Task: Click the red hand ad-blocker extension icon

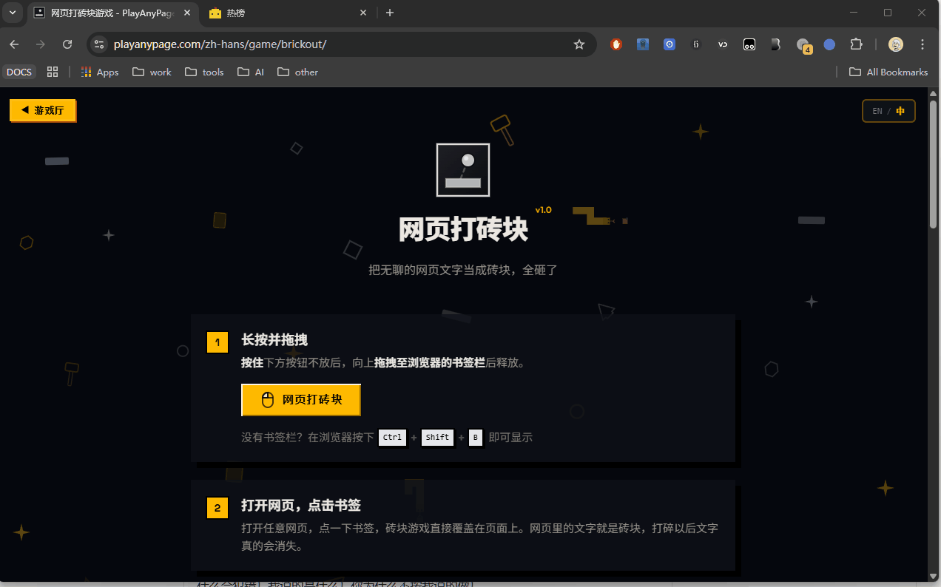Action: pos(616,44)
